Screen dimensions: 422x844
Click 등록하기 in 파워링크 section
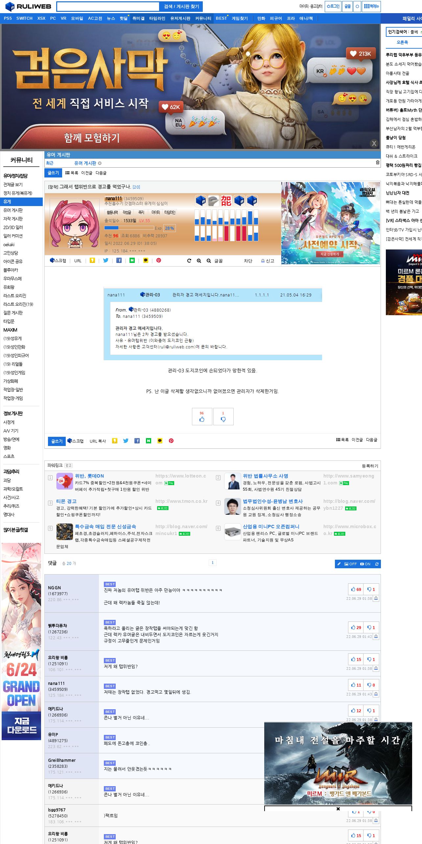370,466
